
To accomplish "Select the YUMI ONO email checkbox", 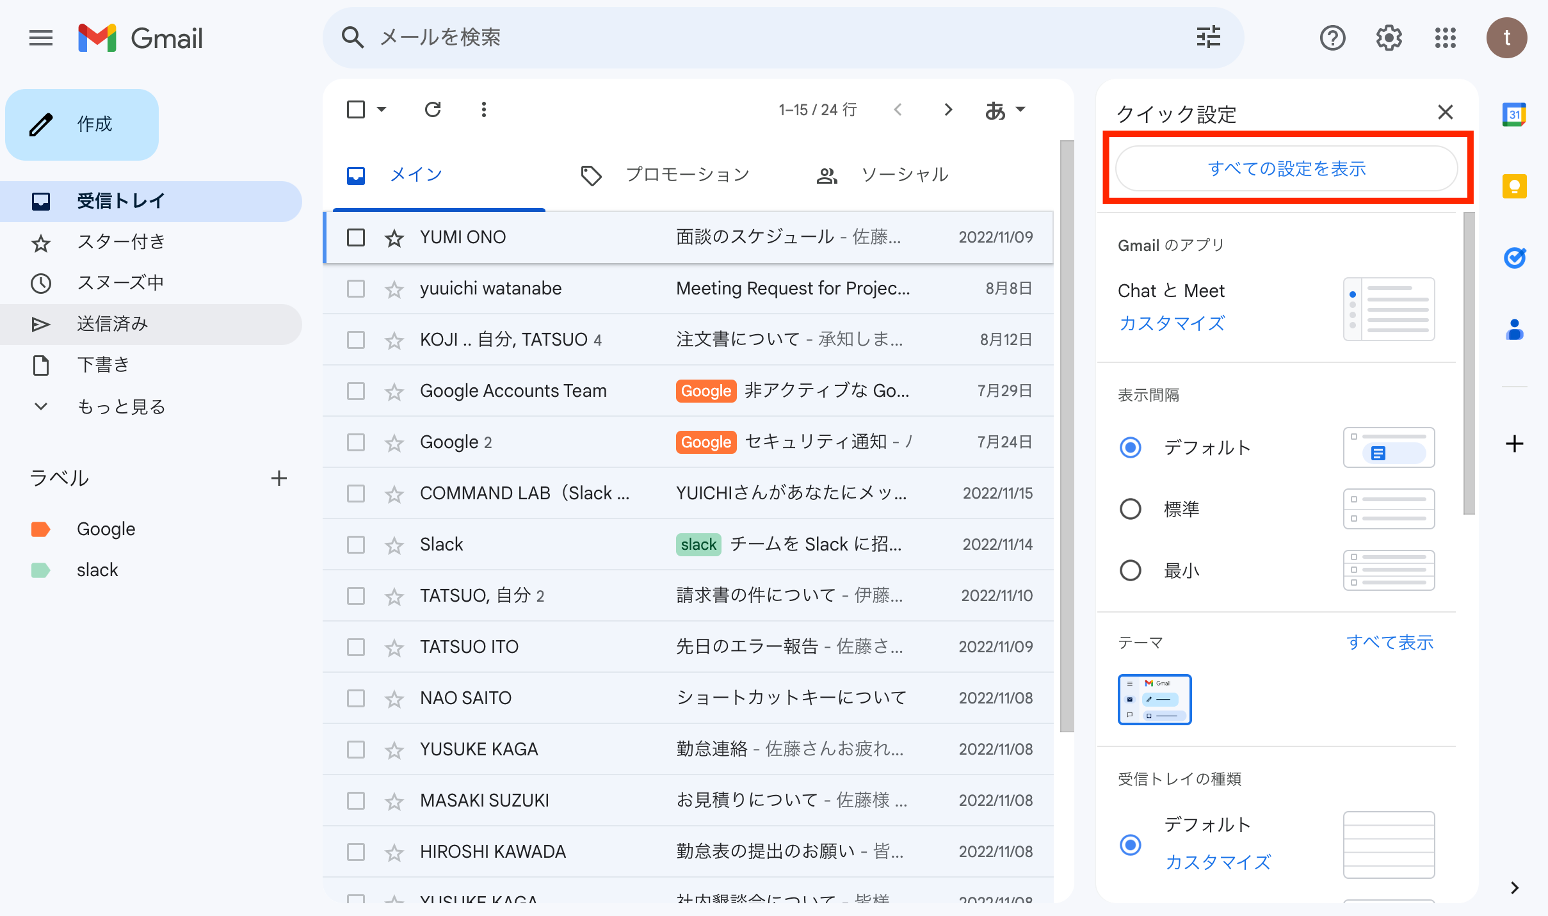I will (356, 237).
